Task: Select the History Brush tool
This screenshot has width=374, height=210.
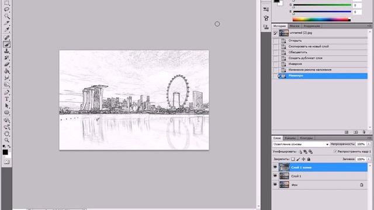Action: 6,58
